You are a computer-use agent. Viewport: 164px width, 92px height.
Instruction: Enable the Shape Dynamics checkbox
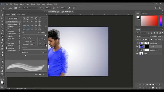pos(7,24)
